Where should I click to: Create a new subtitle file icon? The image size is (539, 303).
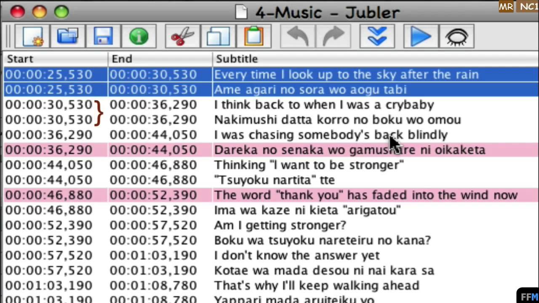pyautogui.click(x=32, y=36)
